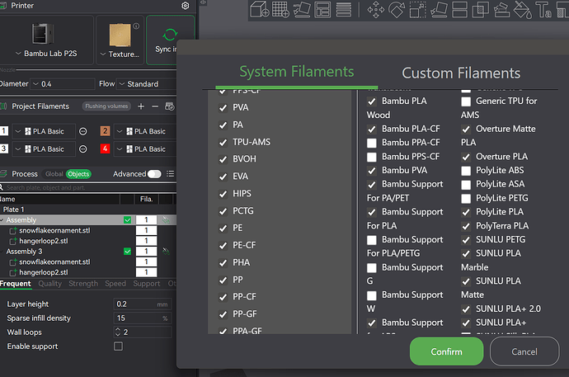The image size is (569, 377).
Task: Open filament 2 PLA Basic dropdown
Action: (145, 131)
